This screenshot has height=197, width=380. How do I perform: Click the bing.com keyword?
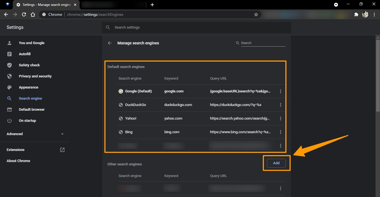click(x=172, y=132)
